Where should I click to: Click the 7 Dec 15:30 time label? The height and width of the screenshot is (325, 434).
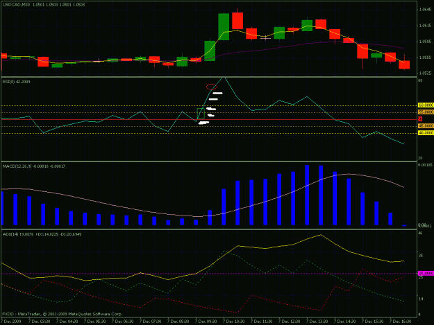coord(373,322)
